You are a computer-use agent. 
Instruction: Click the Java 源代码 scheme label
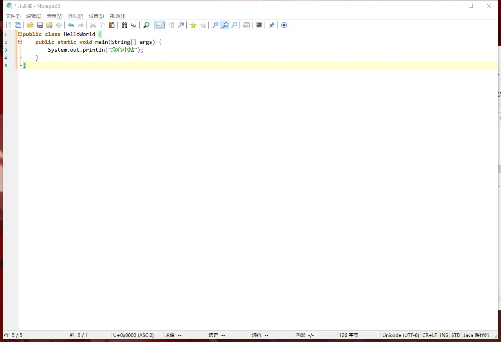[476, 335]
